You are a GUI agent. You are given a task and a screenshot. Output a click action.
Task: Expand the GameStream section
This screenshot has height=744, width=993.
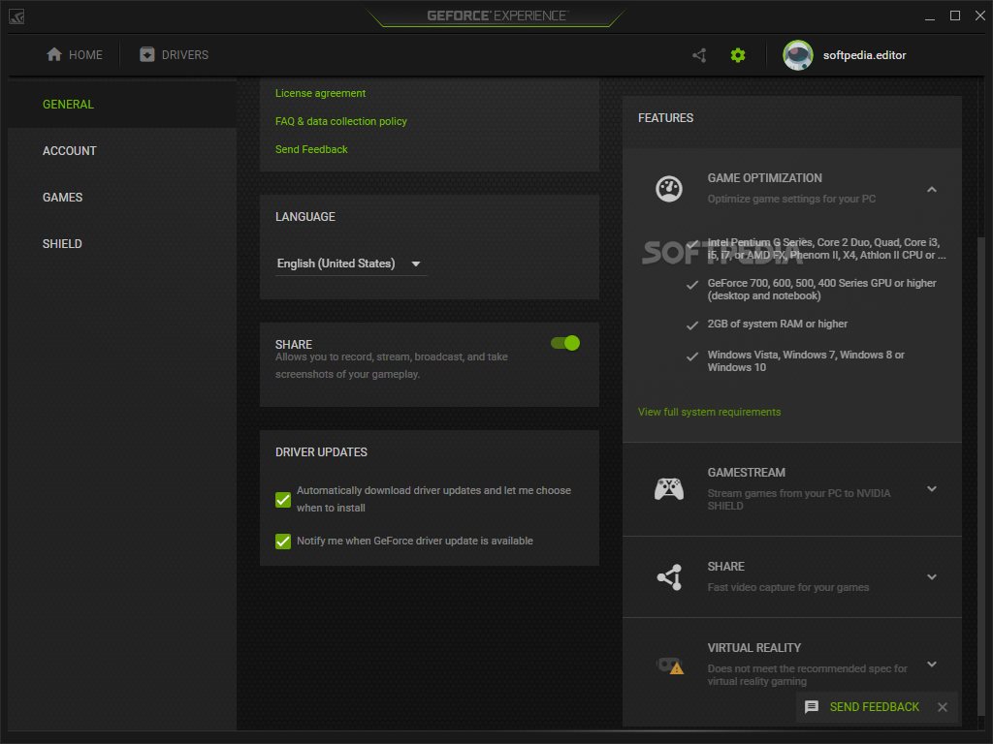932,488
